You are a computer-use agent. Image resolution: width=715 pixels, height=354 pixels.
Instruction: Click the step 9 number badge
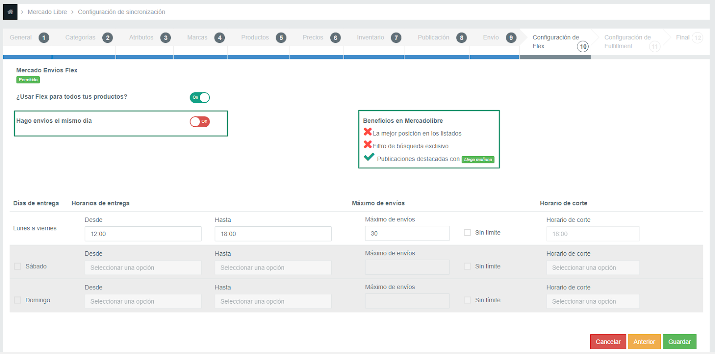pyautogui.click(x=511, y=38)
